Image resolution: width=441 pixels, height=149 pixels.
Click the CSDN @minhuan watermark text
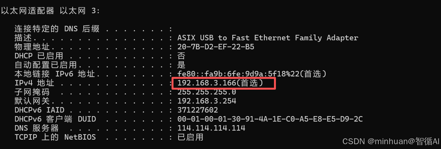coord(391,141)
